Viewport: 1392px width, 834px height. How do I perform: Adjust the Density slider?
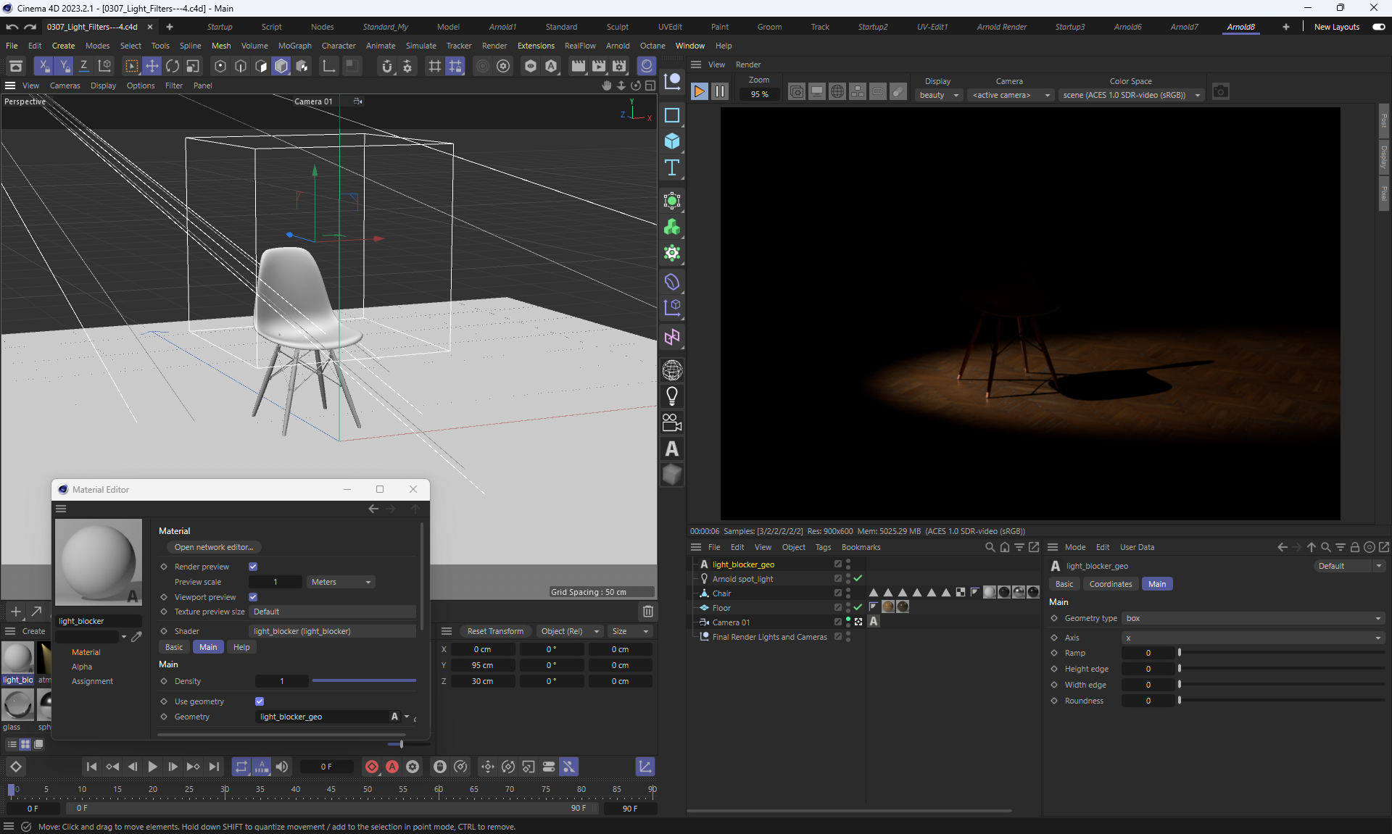tap(364, 681)
